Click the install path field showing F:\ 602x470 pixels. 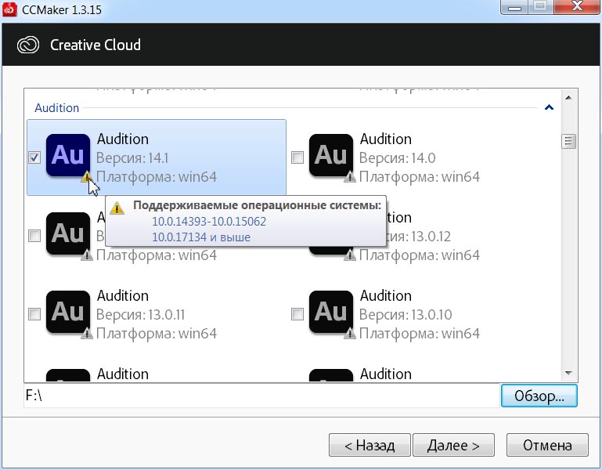tap(261, 396)
